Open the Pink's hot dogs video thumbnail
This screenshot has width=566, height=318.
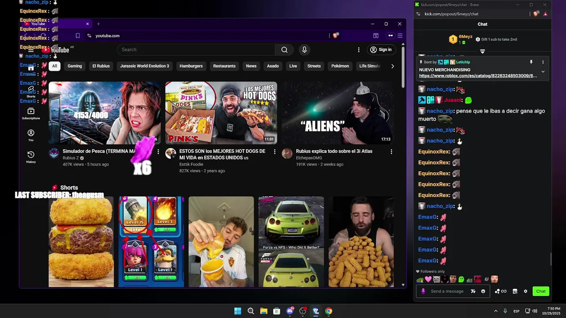click(221, 113)
